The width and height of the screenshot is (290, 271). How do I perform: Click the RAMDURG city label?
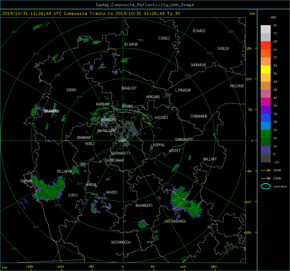(x=103, y=104)
